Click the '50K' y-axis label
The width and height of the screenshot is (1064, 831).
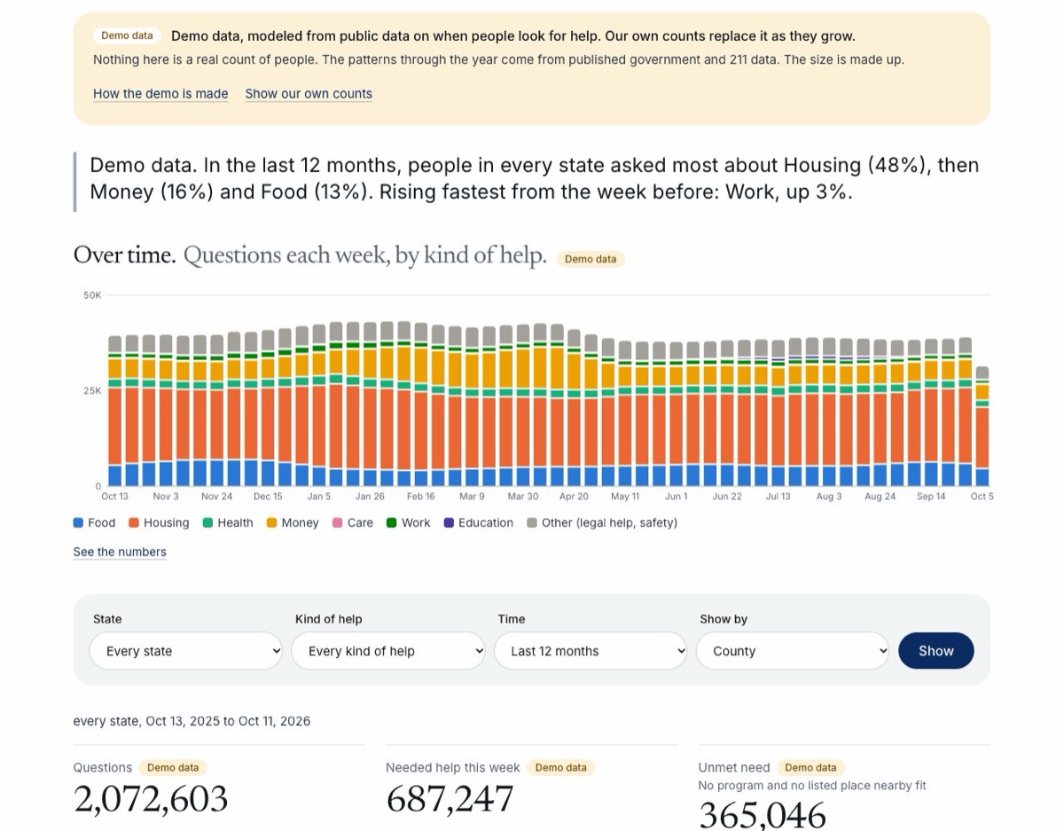coord(92,295)
